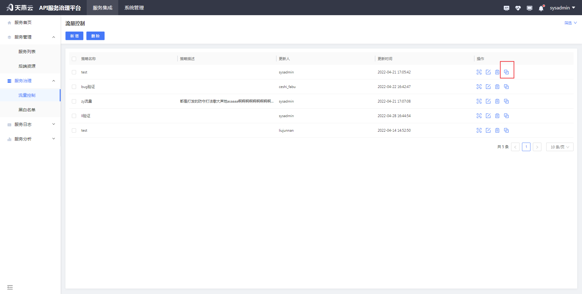Click the copy icon for first test row
The width and height of the screenshot is (582, 294).
click(x=506, y=72)
